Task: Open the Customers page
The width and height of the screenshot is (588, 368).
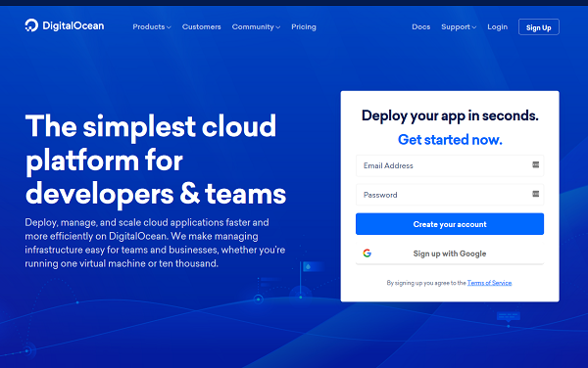Action: (x=201, y=27)
